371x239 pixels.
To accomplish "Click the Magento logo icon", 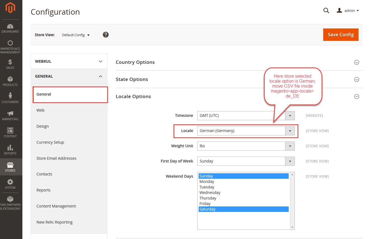I will point(10,8).
